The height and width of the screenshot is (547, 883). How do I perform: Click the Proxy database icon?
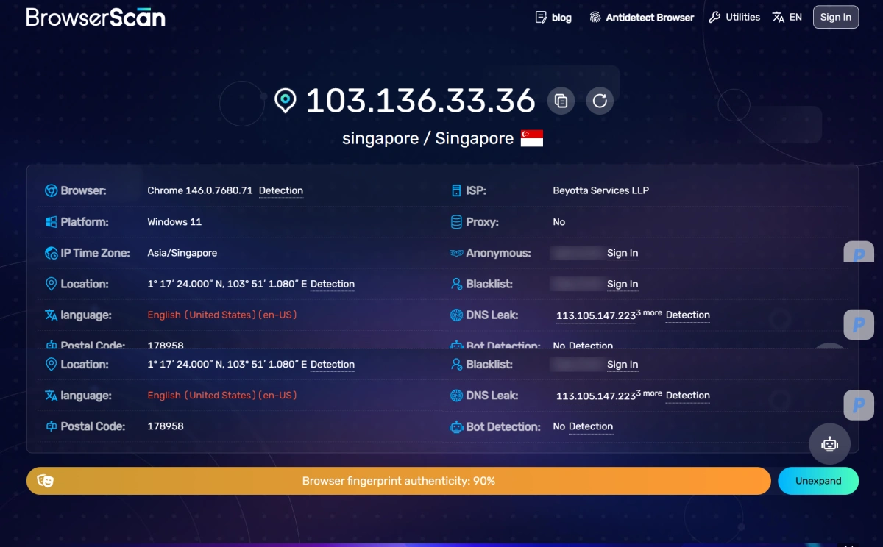(456, 221)
